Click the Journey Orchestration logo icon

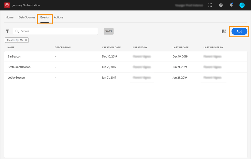[x=7, y=5]
